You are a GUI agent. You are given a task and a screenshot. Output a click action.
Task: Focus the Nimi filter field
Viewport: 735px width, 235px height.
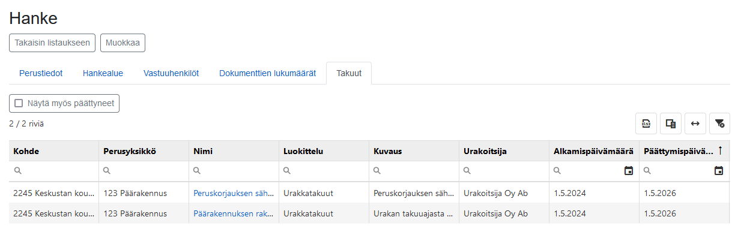[x=234, y=171]
